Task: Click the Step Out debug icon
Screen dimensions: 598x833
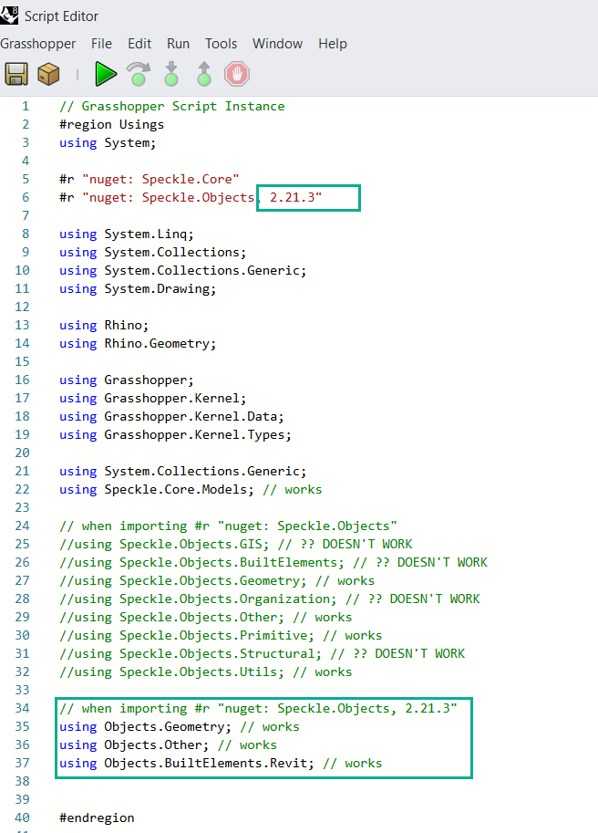Action: [204, 74]
